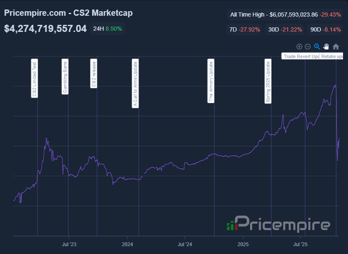Select the 90D change badge
Viewport: 348px width, 254px height.
[x=325, y=29]
